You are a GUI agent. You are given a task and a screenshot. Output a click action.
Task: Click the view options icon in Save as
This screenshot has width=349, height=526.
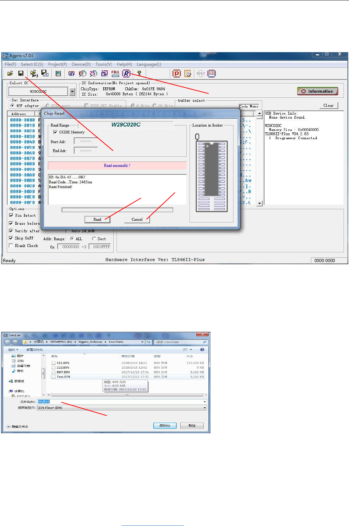[186, 349]
